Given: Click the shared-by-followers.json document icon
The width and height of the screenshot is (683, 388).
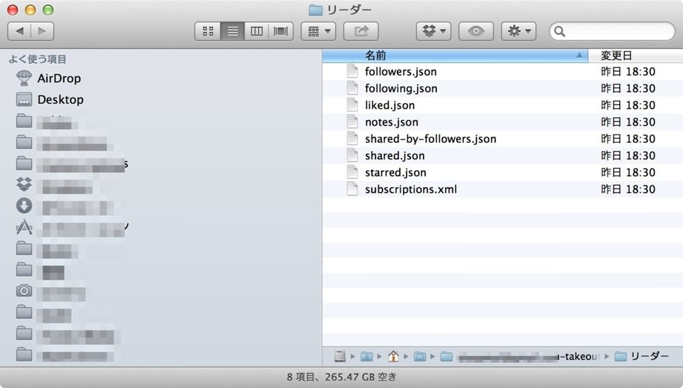Looking at the screenshot, I should pyautogui.click(x=352, y=139).
